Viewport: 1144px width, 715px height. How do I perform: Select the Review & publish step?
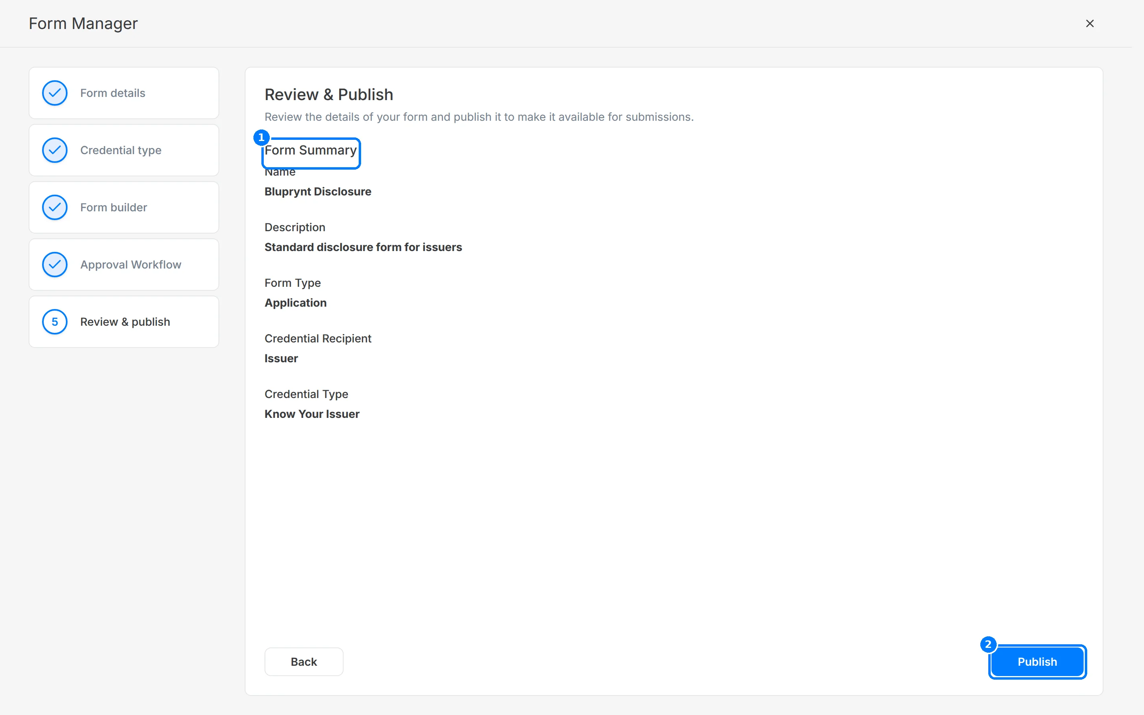pyautogui.click(x=124, y=322)
